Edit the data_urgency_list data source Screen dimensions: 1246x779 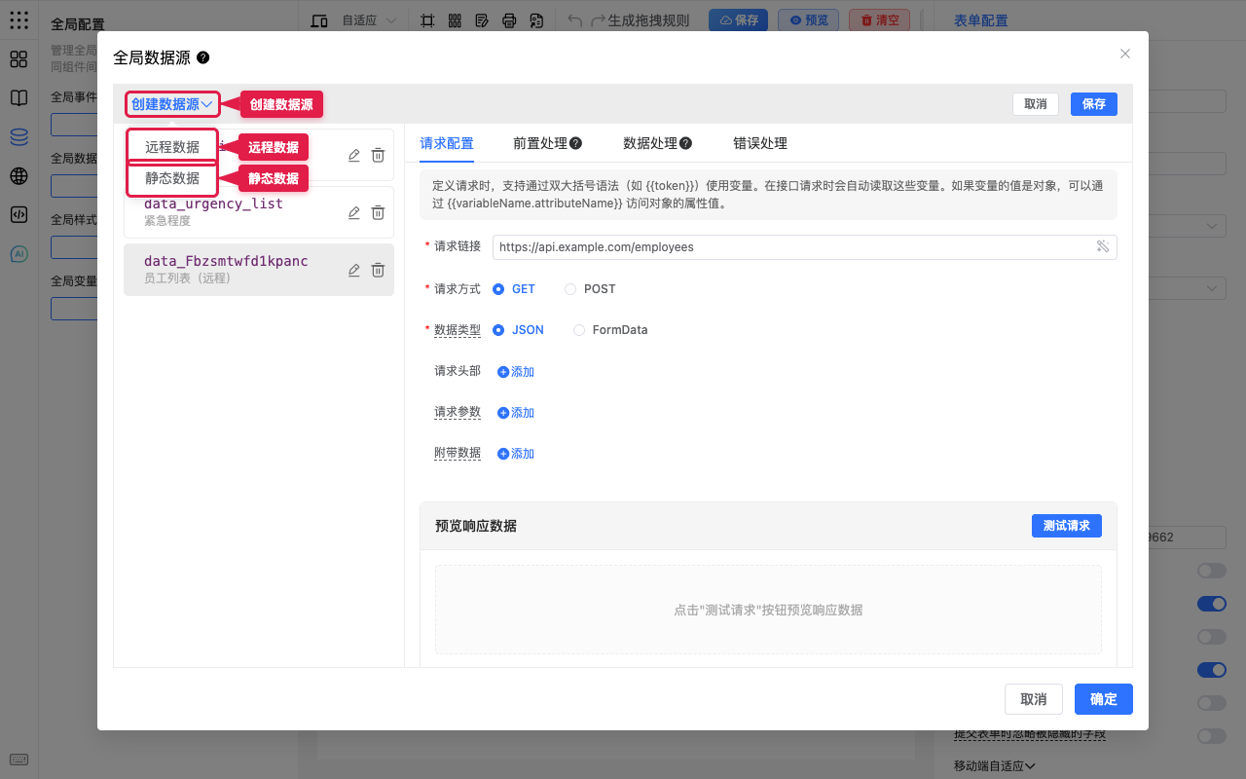354,212
